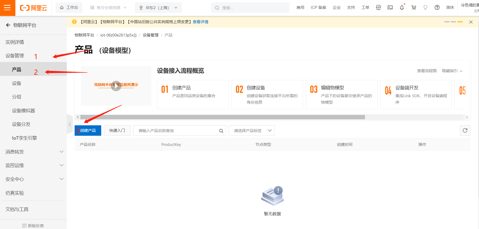Click the lightbulb tips icon
This screenshot has width=479, height=229.
pos(425,8)
